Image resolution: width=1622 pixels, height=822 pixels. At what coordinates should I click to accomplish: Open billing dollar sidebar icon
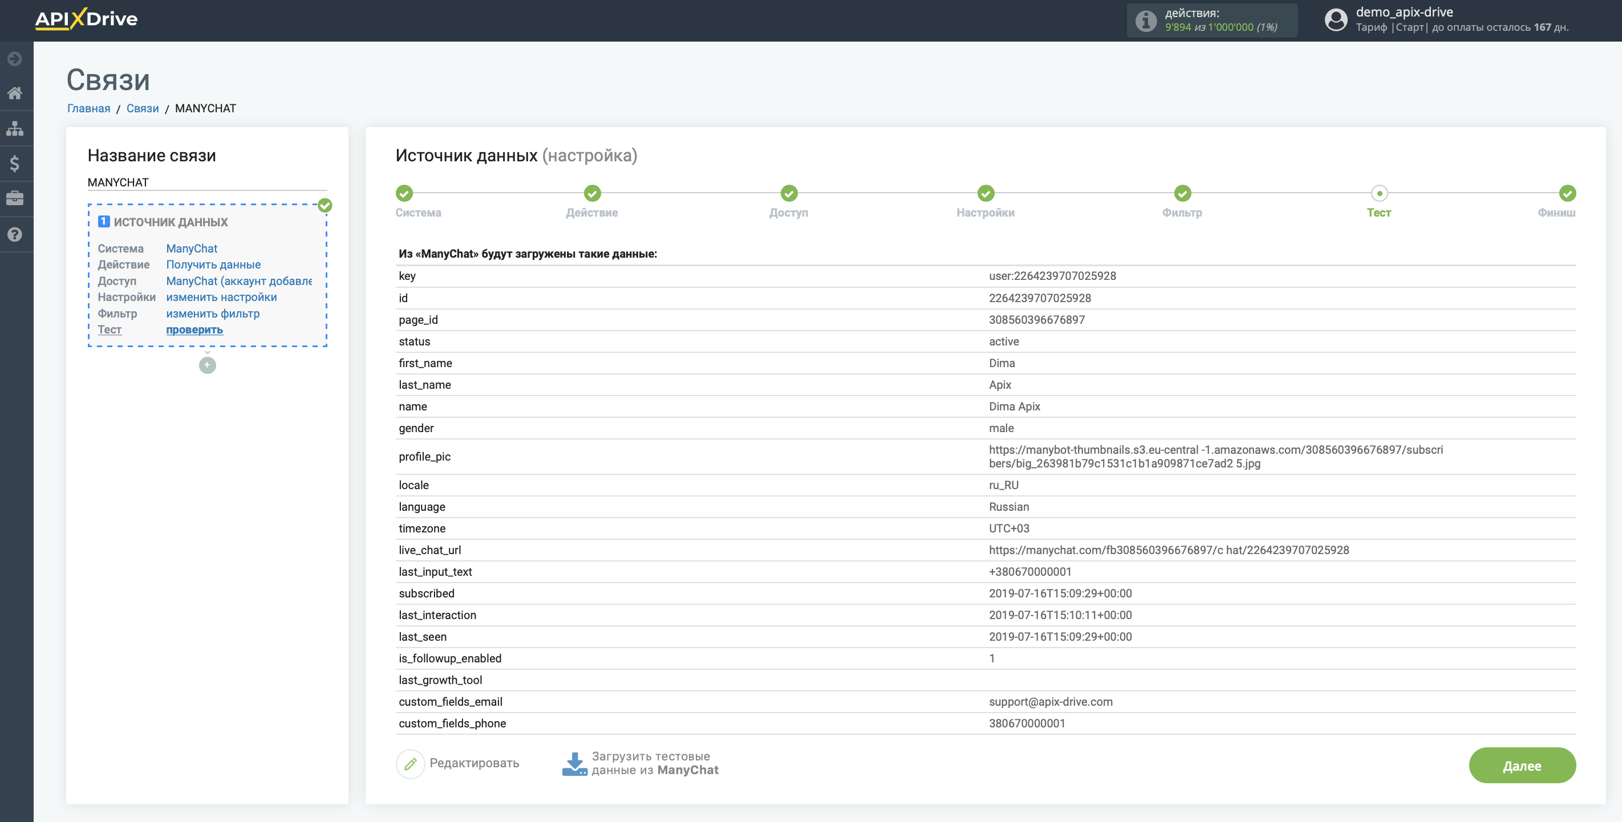(15, 164)
